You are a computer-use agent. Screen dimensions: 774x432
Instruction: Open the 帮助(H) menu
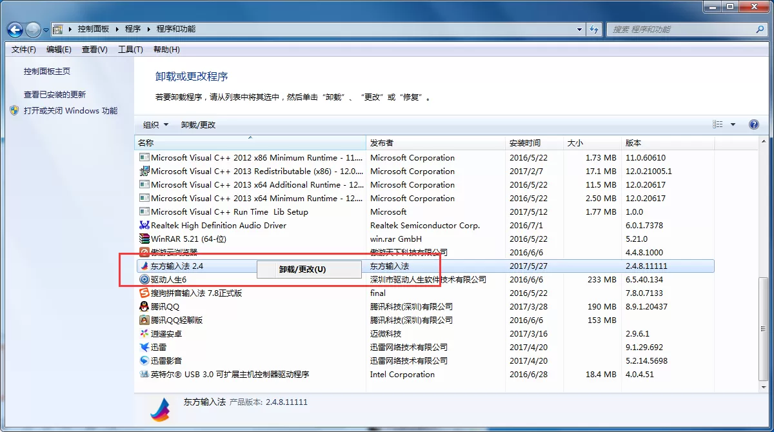coord(166,50)
